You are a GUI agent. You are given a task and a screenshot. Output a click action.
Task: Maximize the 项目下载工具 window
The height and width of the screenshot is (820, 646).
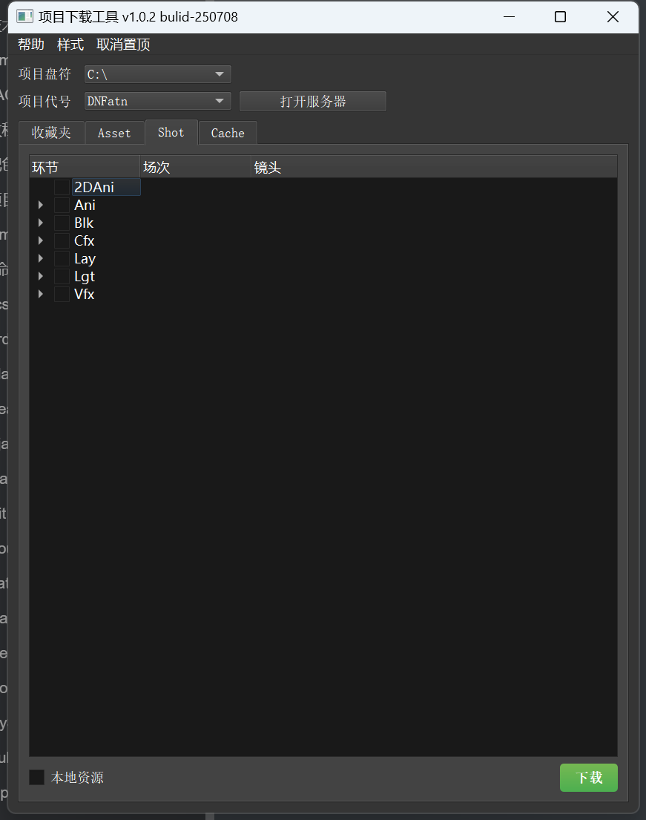(560, 17)
